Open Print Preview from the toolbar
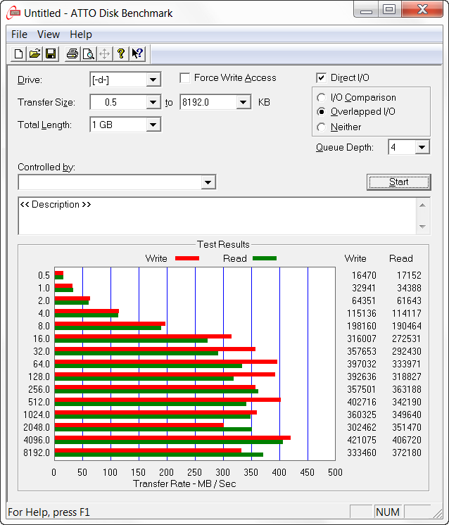The width and height of the screenshot is (449, 525). tap(88, 53)
